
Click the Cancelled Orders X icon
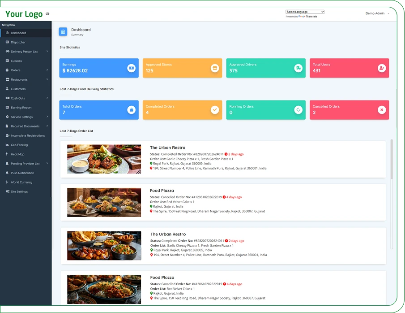click(x=382, y=110)
